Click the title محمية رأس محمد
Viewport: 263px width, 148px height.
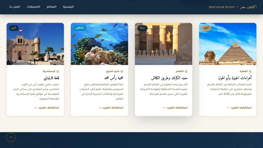[114, 78]
